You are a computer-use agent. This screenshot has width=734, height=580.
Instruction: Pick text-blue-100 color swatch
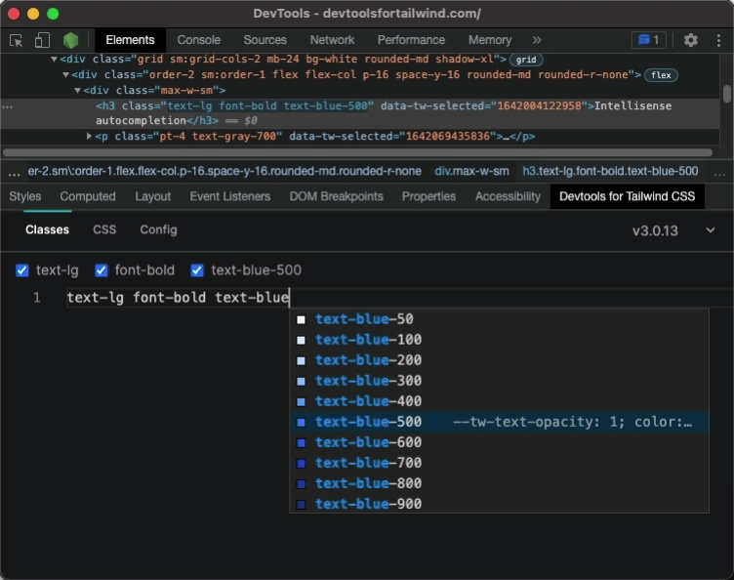point(301,341)
